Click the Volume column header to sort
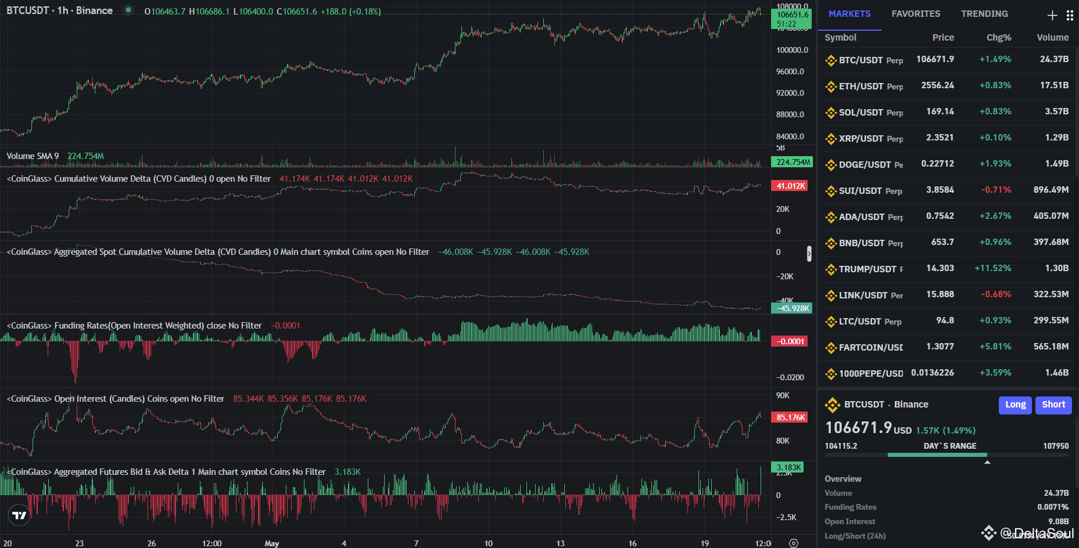The height and width of the screenshot is (548, 1079). tap(1053, 37)
